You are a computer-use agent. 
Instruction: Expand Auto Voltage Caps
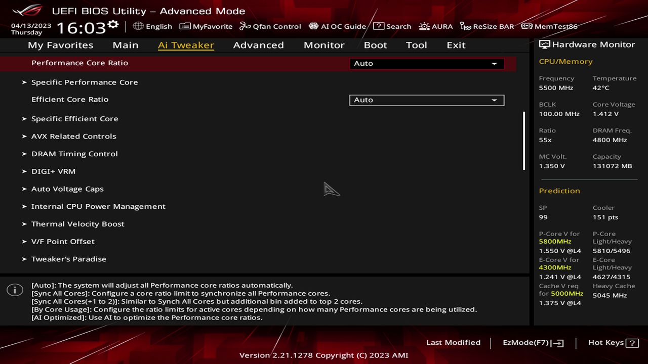tap(67, 189)
